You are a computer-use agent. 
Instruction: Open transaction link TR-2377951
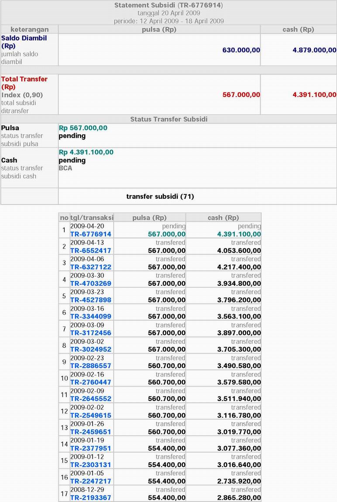91,448
